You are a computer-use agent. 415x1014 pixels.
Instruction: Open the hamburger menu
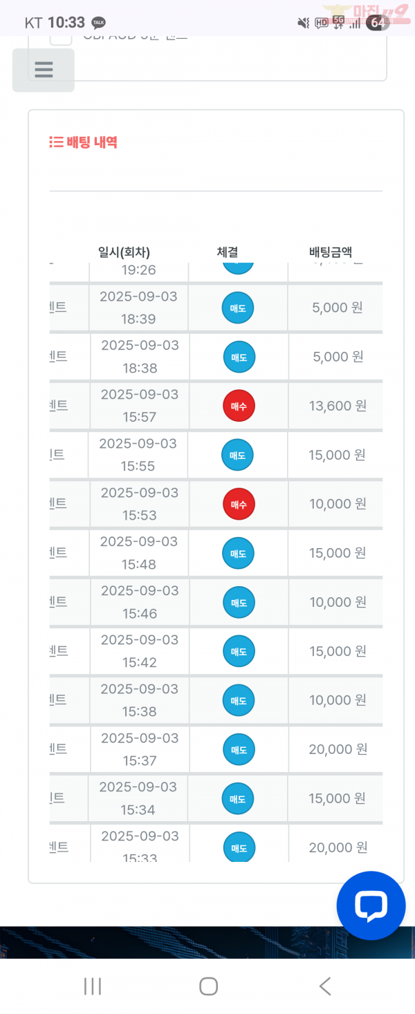click(44, 70)
